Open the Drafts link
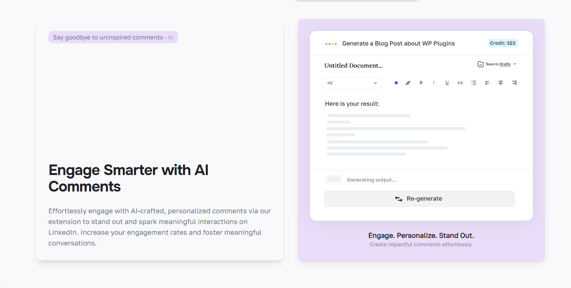Image resolution: width=571 pixels, height=288 pixels. 505,64
